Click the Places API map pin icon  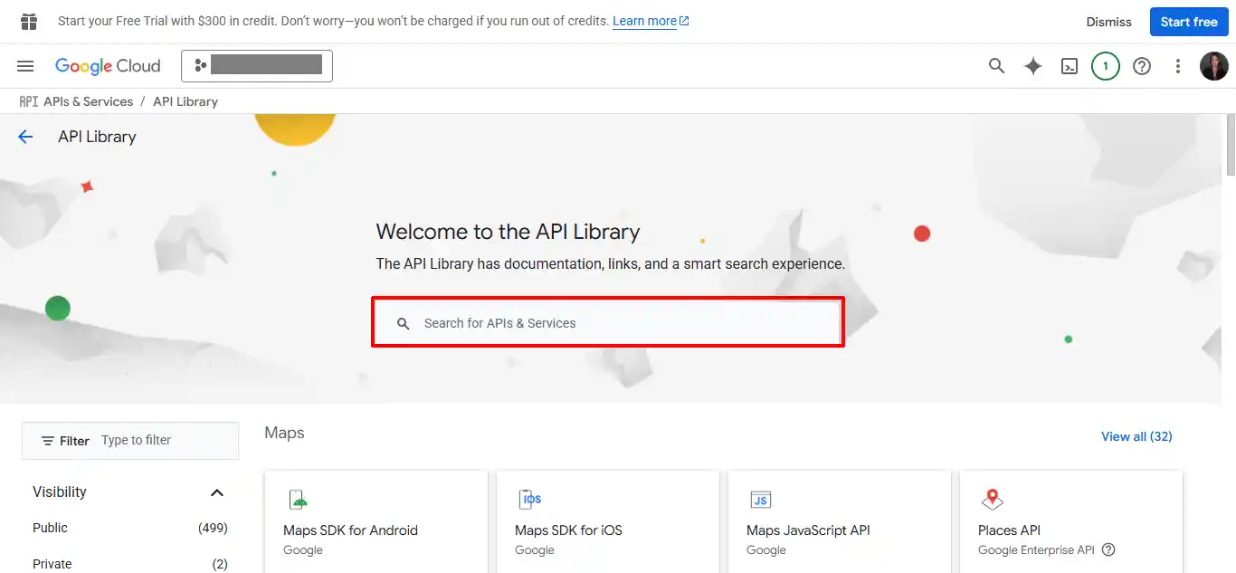993,500
